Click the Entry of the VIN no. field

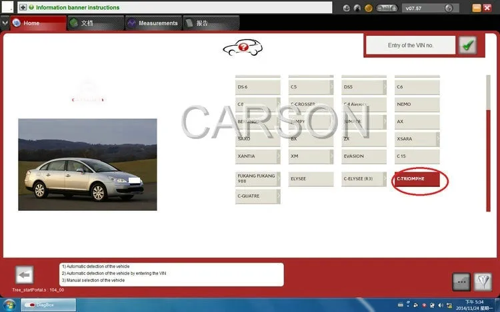[411, 45]
